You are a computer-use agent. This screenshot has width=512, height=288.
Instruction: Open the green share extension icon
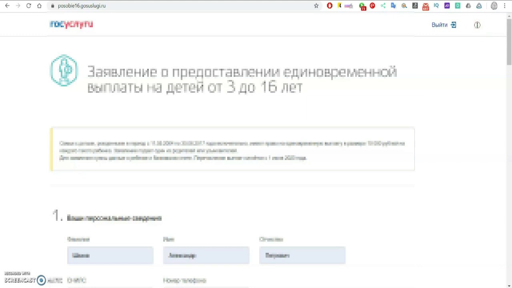pyautogui.click(x=383, y=6)
